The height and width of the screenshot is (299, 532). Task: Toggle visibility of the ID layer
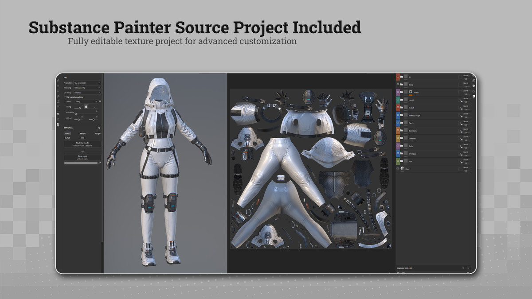tap(398, 77)
